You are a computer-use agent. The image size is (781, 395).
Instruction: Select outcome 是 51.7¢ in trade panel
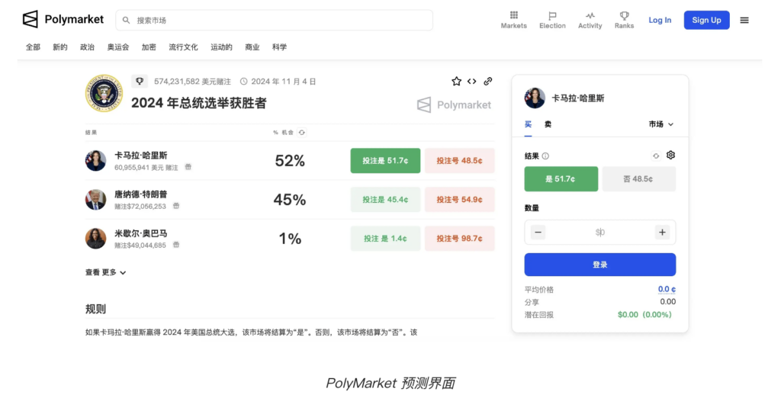[x=561, y=179]
